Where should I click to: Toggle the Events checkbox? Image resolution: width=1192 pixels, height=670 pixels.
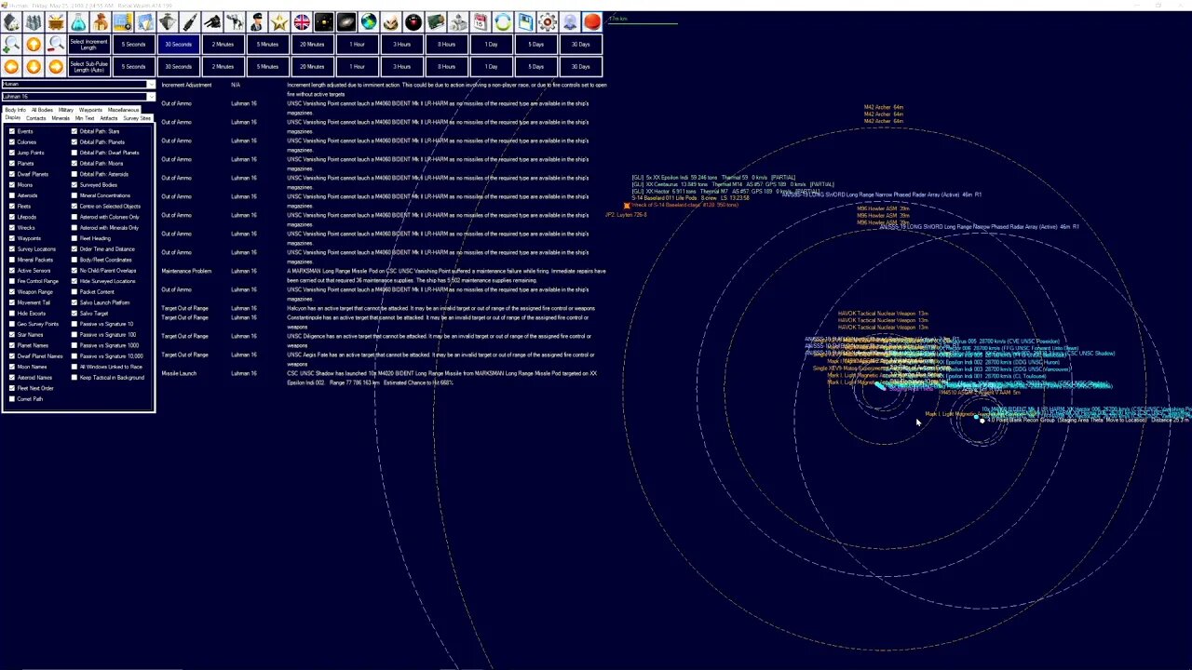12,131
